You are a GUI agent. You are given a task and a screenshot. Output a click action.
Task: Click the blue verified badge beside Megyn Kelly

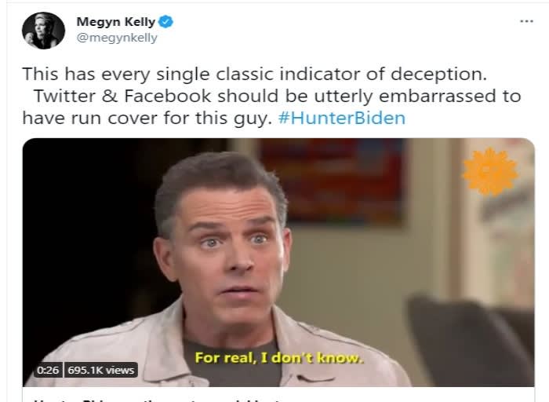(165, 22)
